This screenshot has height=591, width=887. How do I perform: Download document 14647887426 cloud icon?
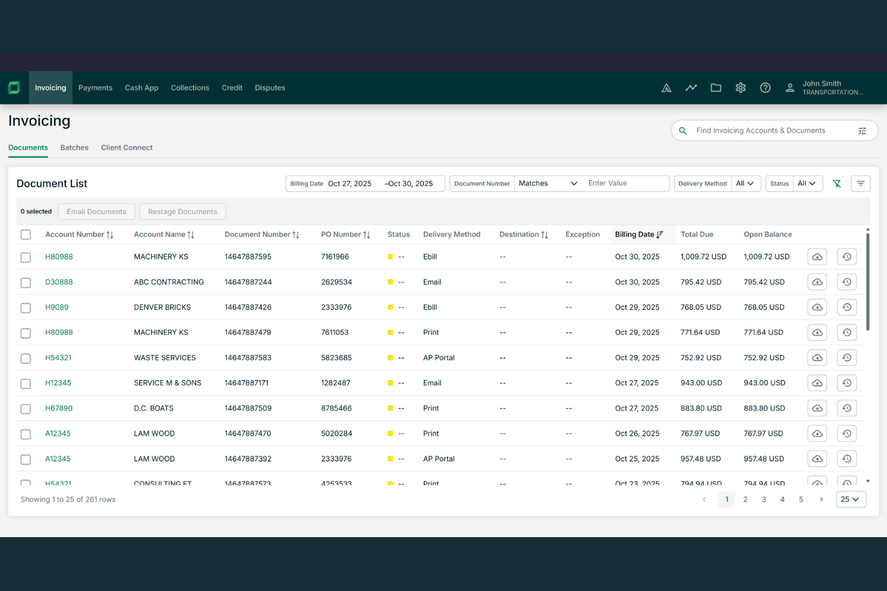click(x=817, y=307)
